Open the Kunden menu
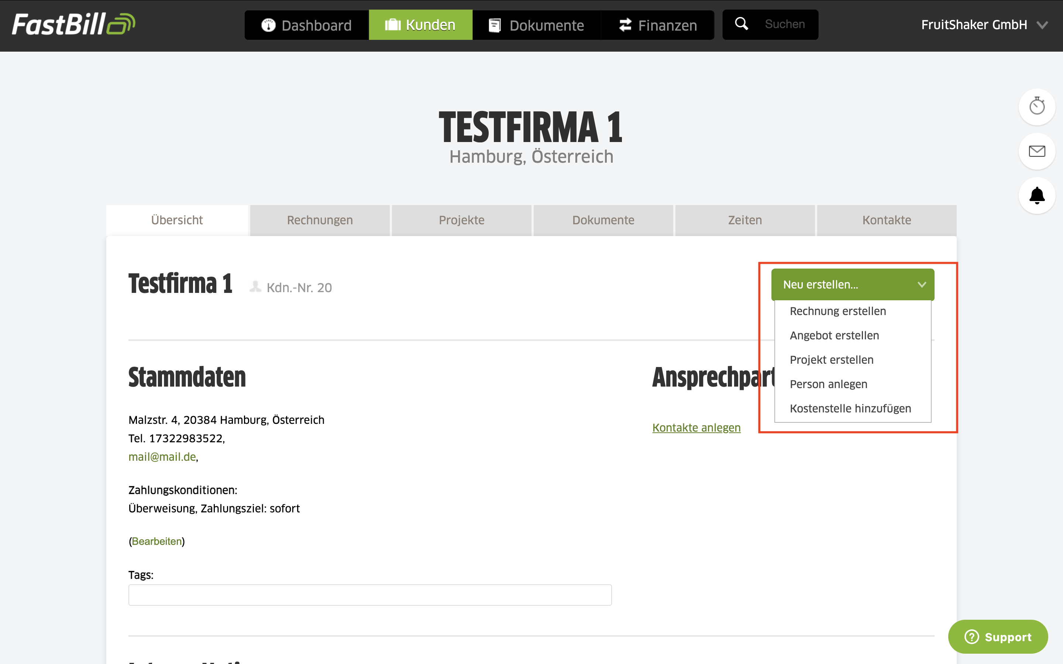Viewport: 1063px width, 664px height. coord(420,25)
